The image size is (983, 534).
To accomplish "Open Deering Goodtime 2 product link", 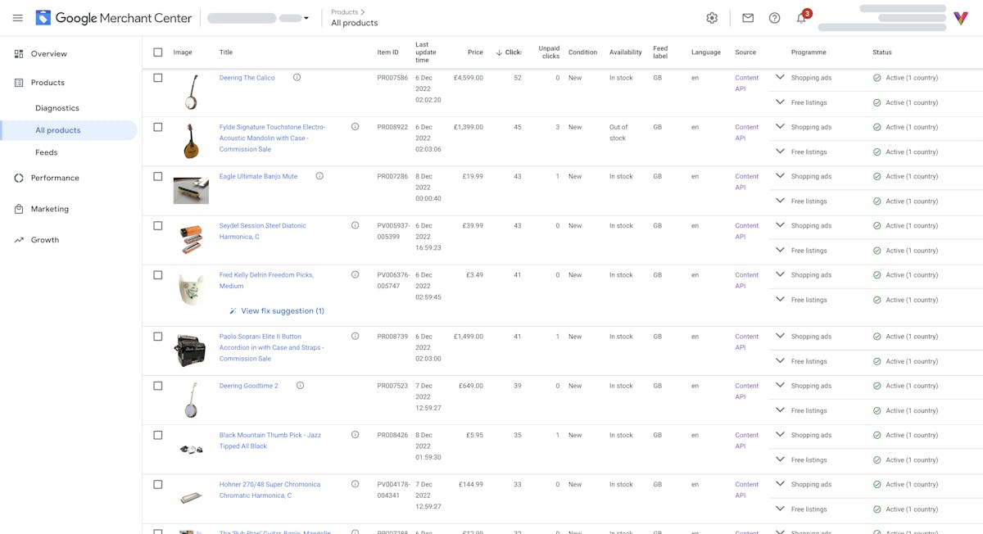I will click(249, 386).
